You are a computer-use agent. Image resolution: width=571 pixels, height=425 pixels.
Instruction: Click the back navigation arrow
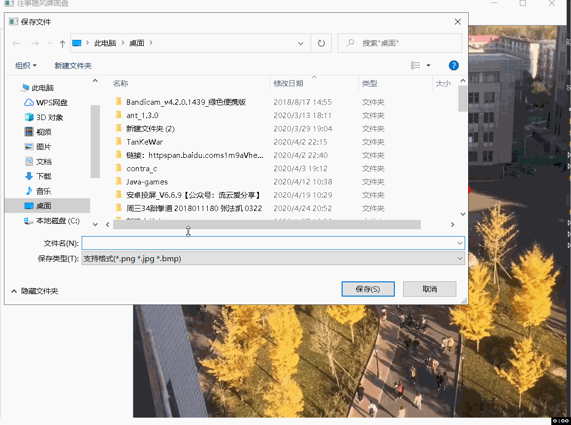click(16, 43)
